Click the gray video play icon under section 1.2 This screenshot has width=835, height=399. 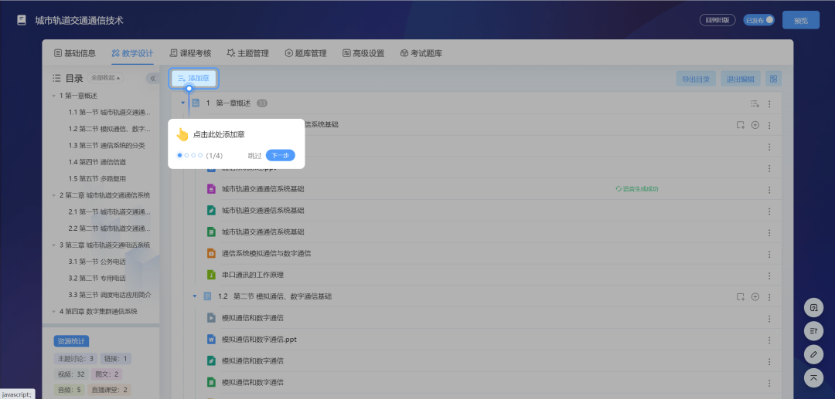211,318
